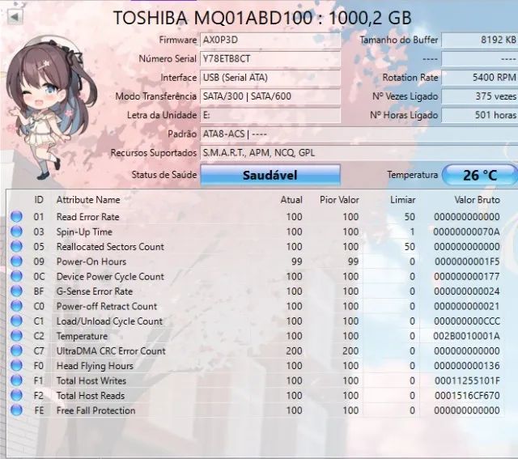
Task: Click the status icon for Read Error Rate
Action: point(16,216)
